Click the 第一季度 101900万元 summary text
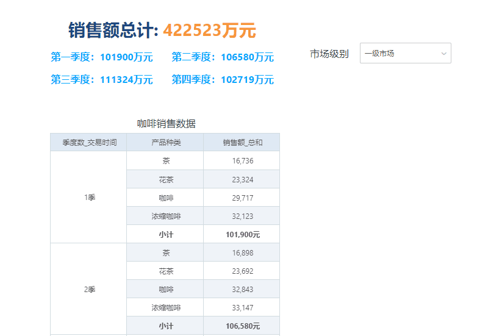 coord(101,57)
